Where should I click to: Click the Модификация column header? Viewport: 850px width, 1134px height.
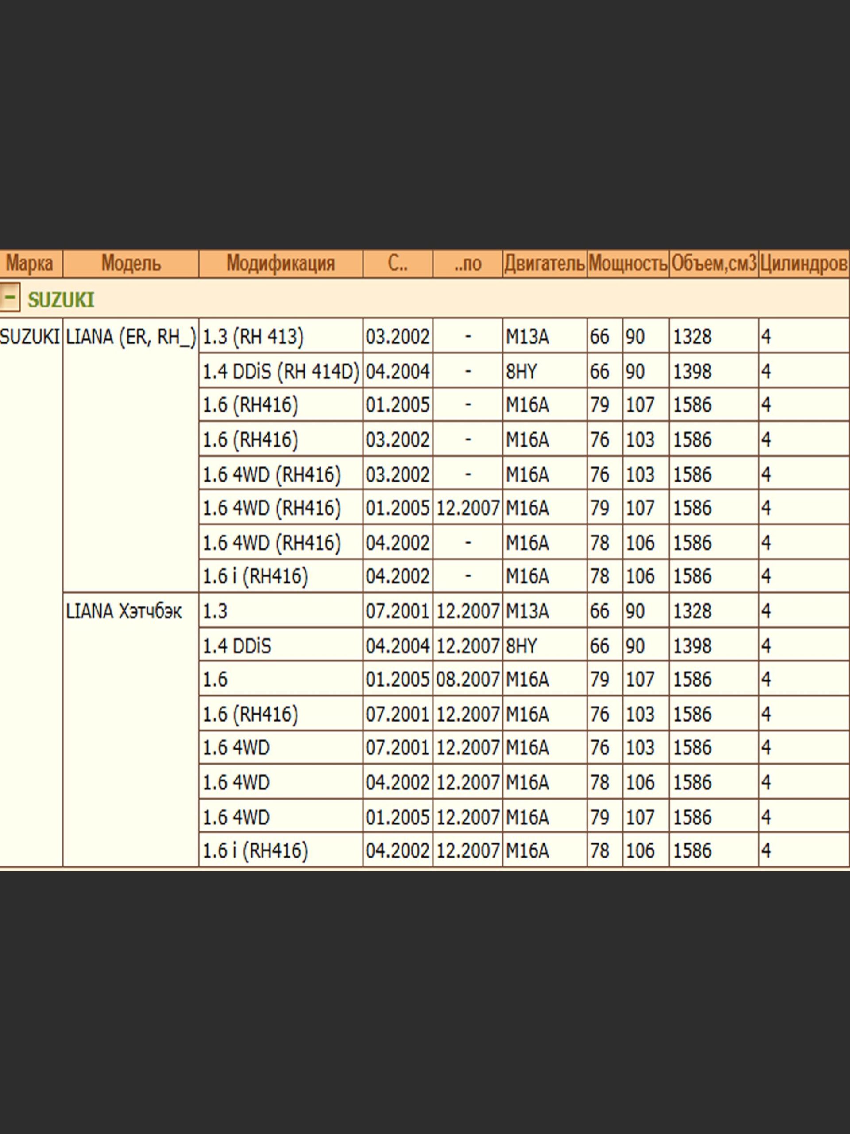click(x=280, y=264)
